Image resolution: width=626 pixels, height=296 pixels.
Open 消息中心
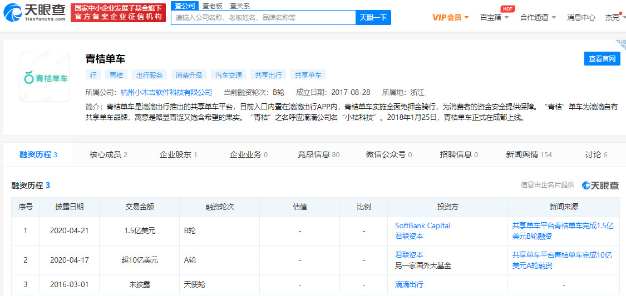[581, 18]
